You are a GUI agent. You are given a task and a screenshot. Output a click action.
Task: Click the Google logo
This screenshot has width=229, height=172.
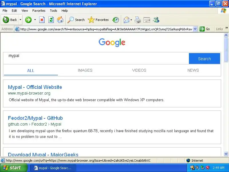click(x=112, y=42)
